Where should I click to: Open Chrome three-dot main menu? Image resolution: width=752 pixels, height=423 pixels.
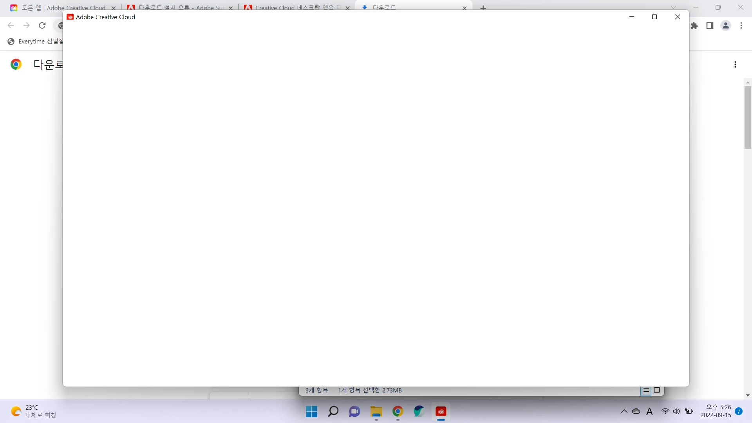[x=741, y=26]
